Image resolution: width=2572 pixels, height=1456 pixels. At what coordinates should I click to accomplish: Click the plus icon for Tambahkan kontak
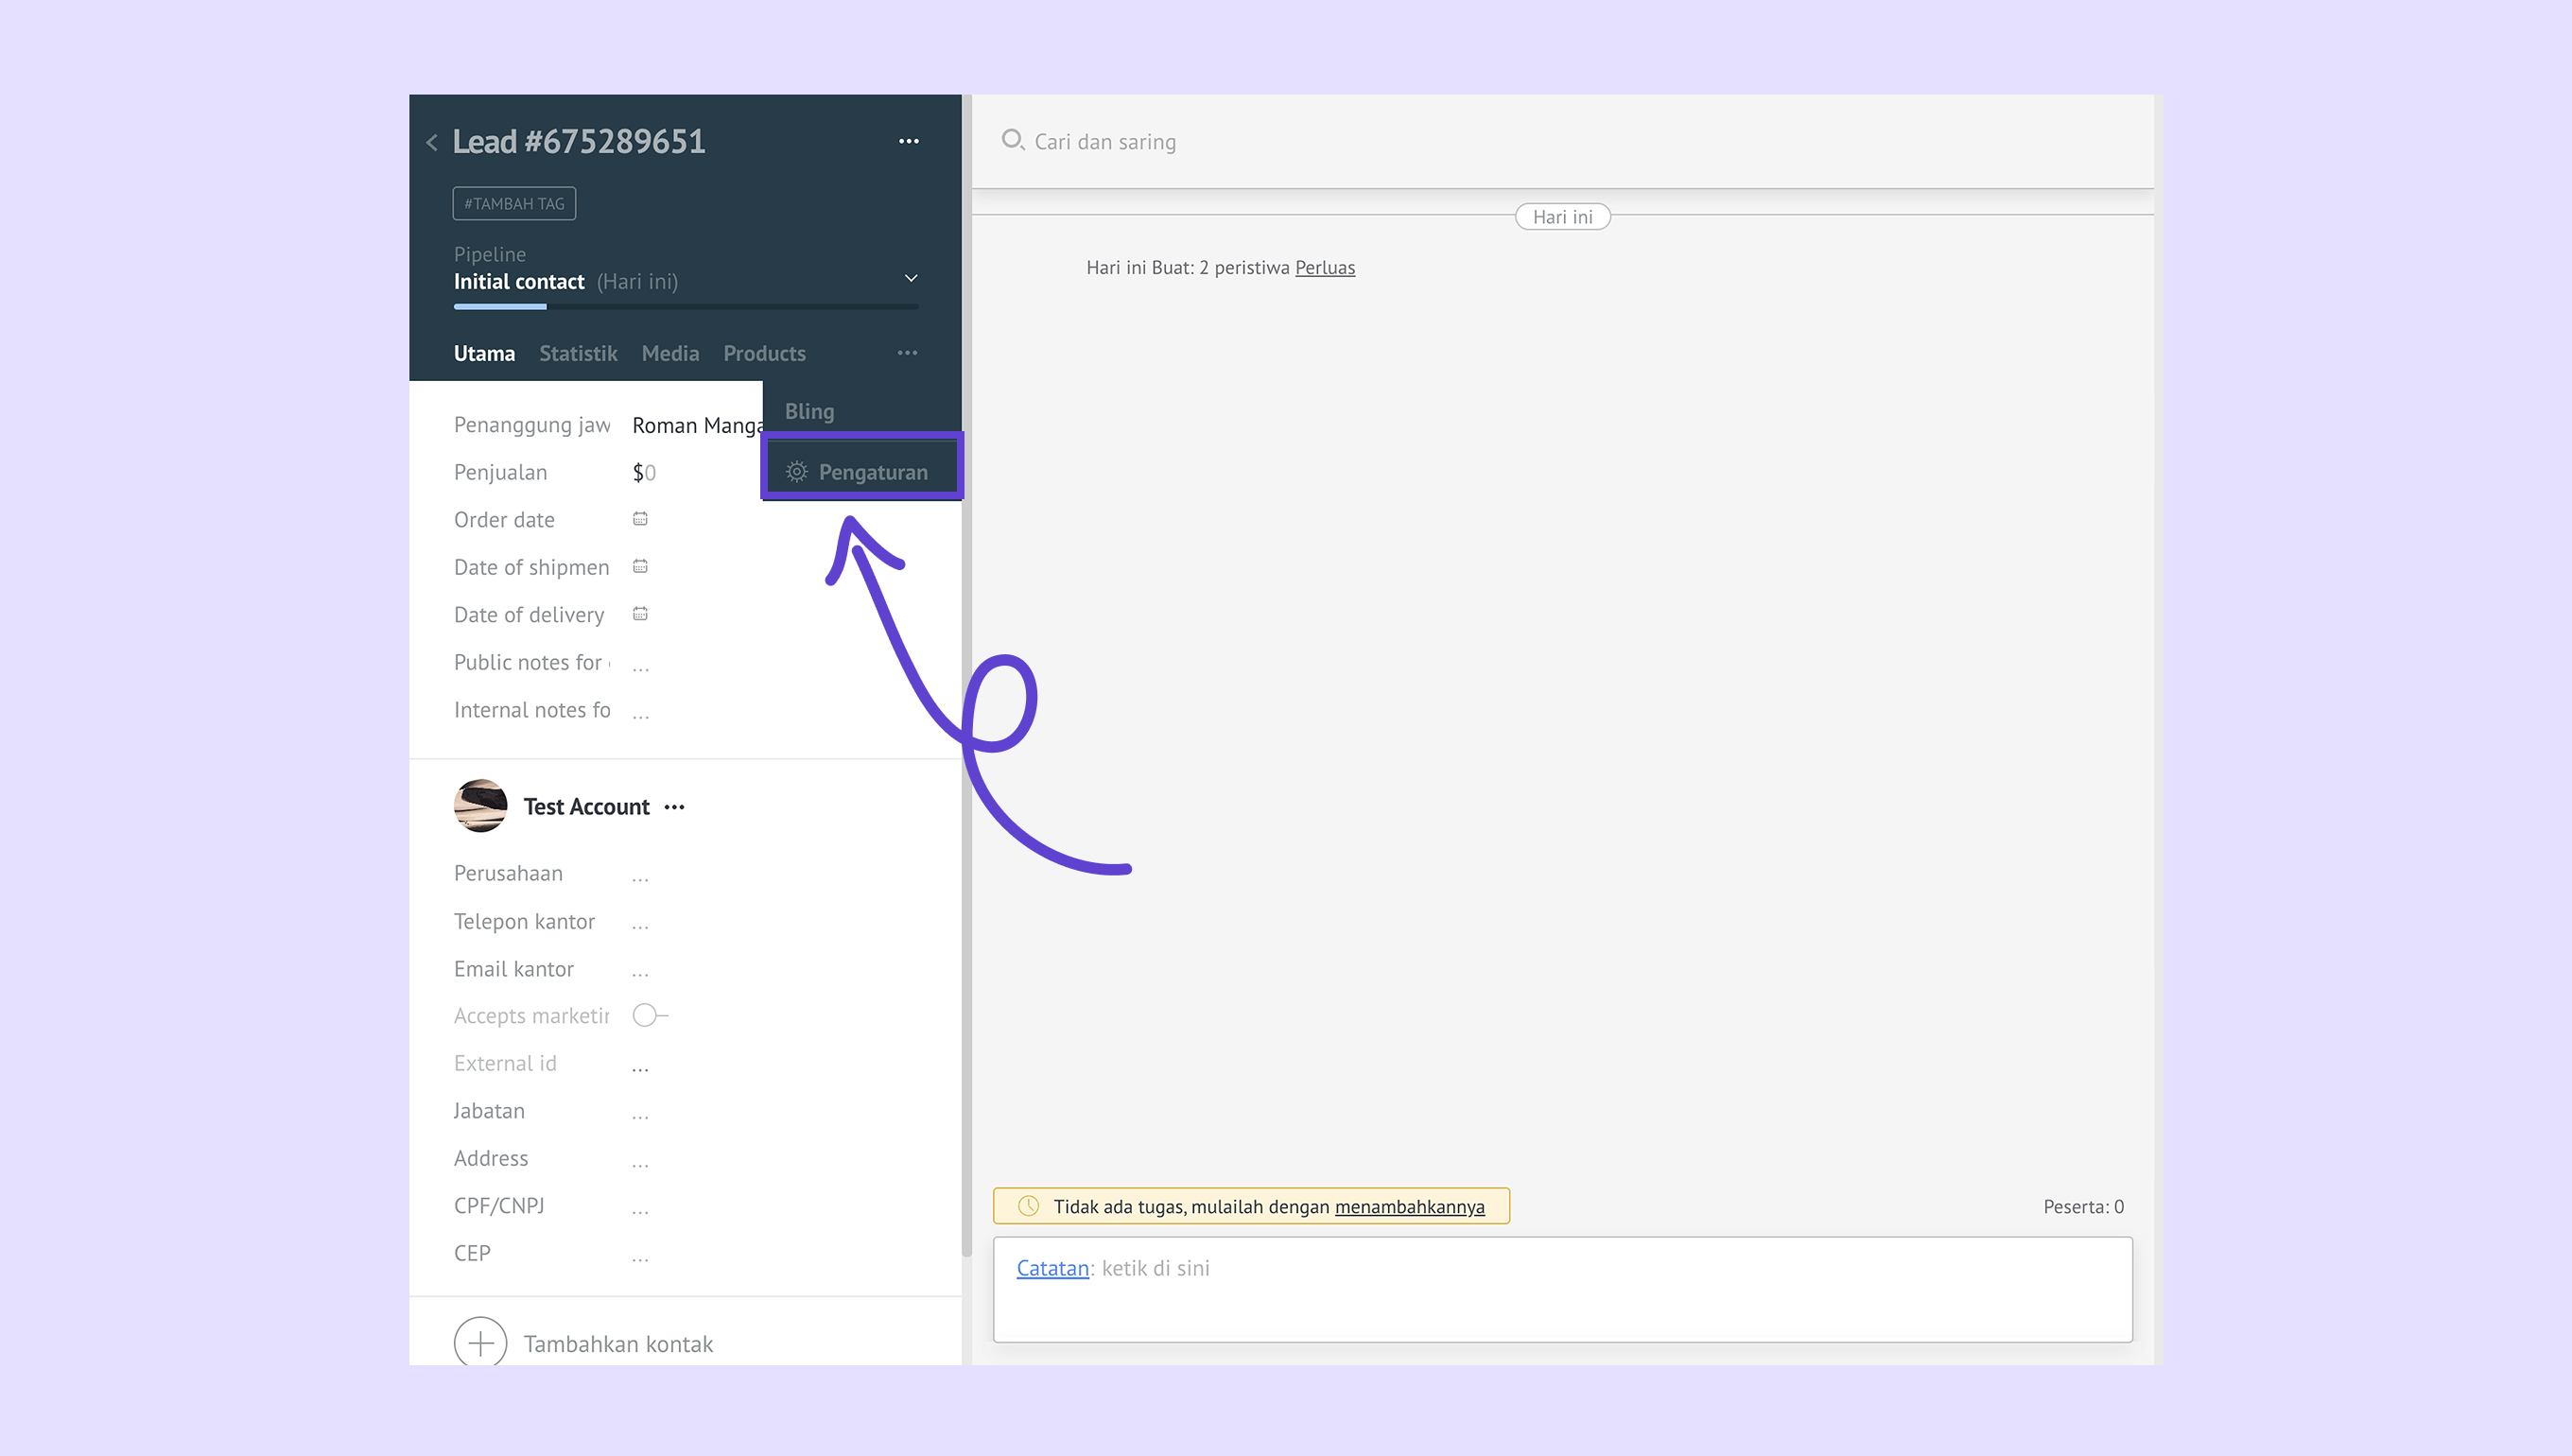pyautogui.click(x=480, y=1343)
